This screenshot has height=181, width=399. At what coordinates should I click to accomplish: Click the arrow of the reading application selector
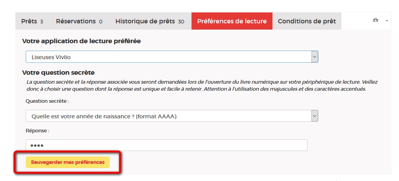(315, 57)
